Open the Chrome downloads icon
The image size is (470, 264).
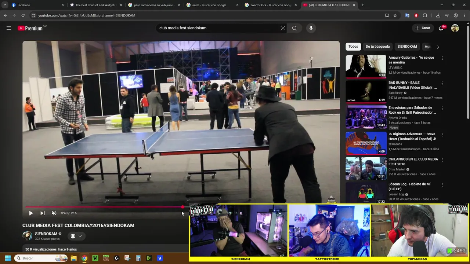(x=438, y=15)
